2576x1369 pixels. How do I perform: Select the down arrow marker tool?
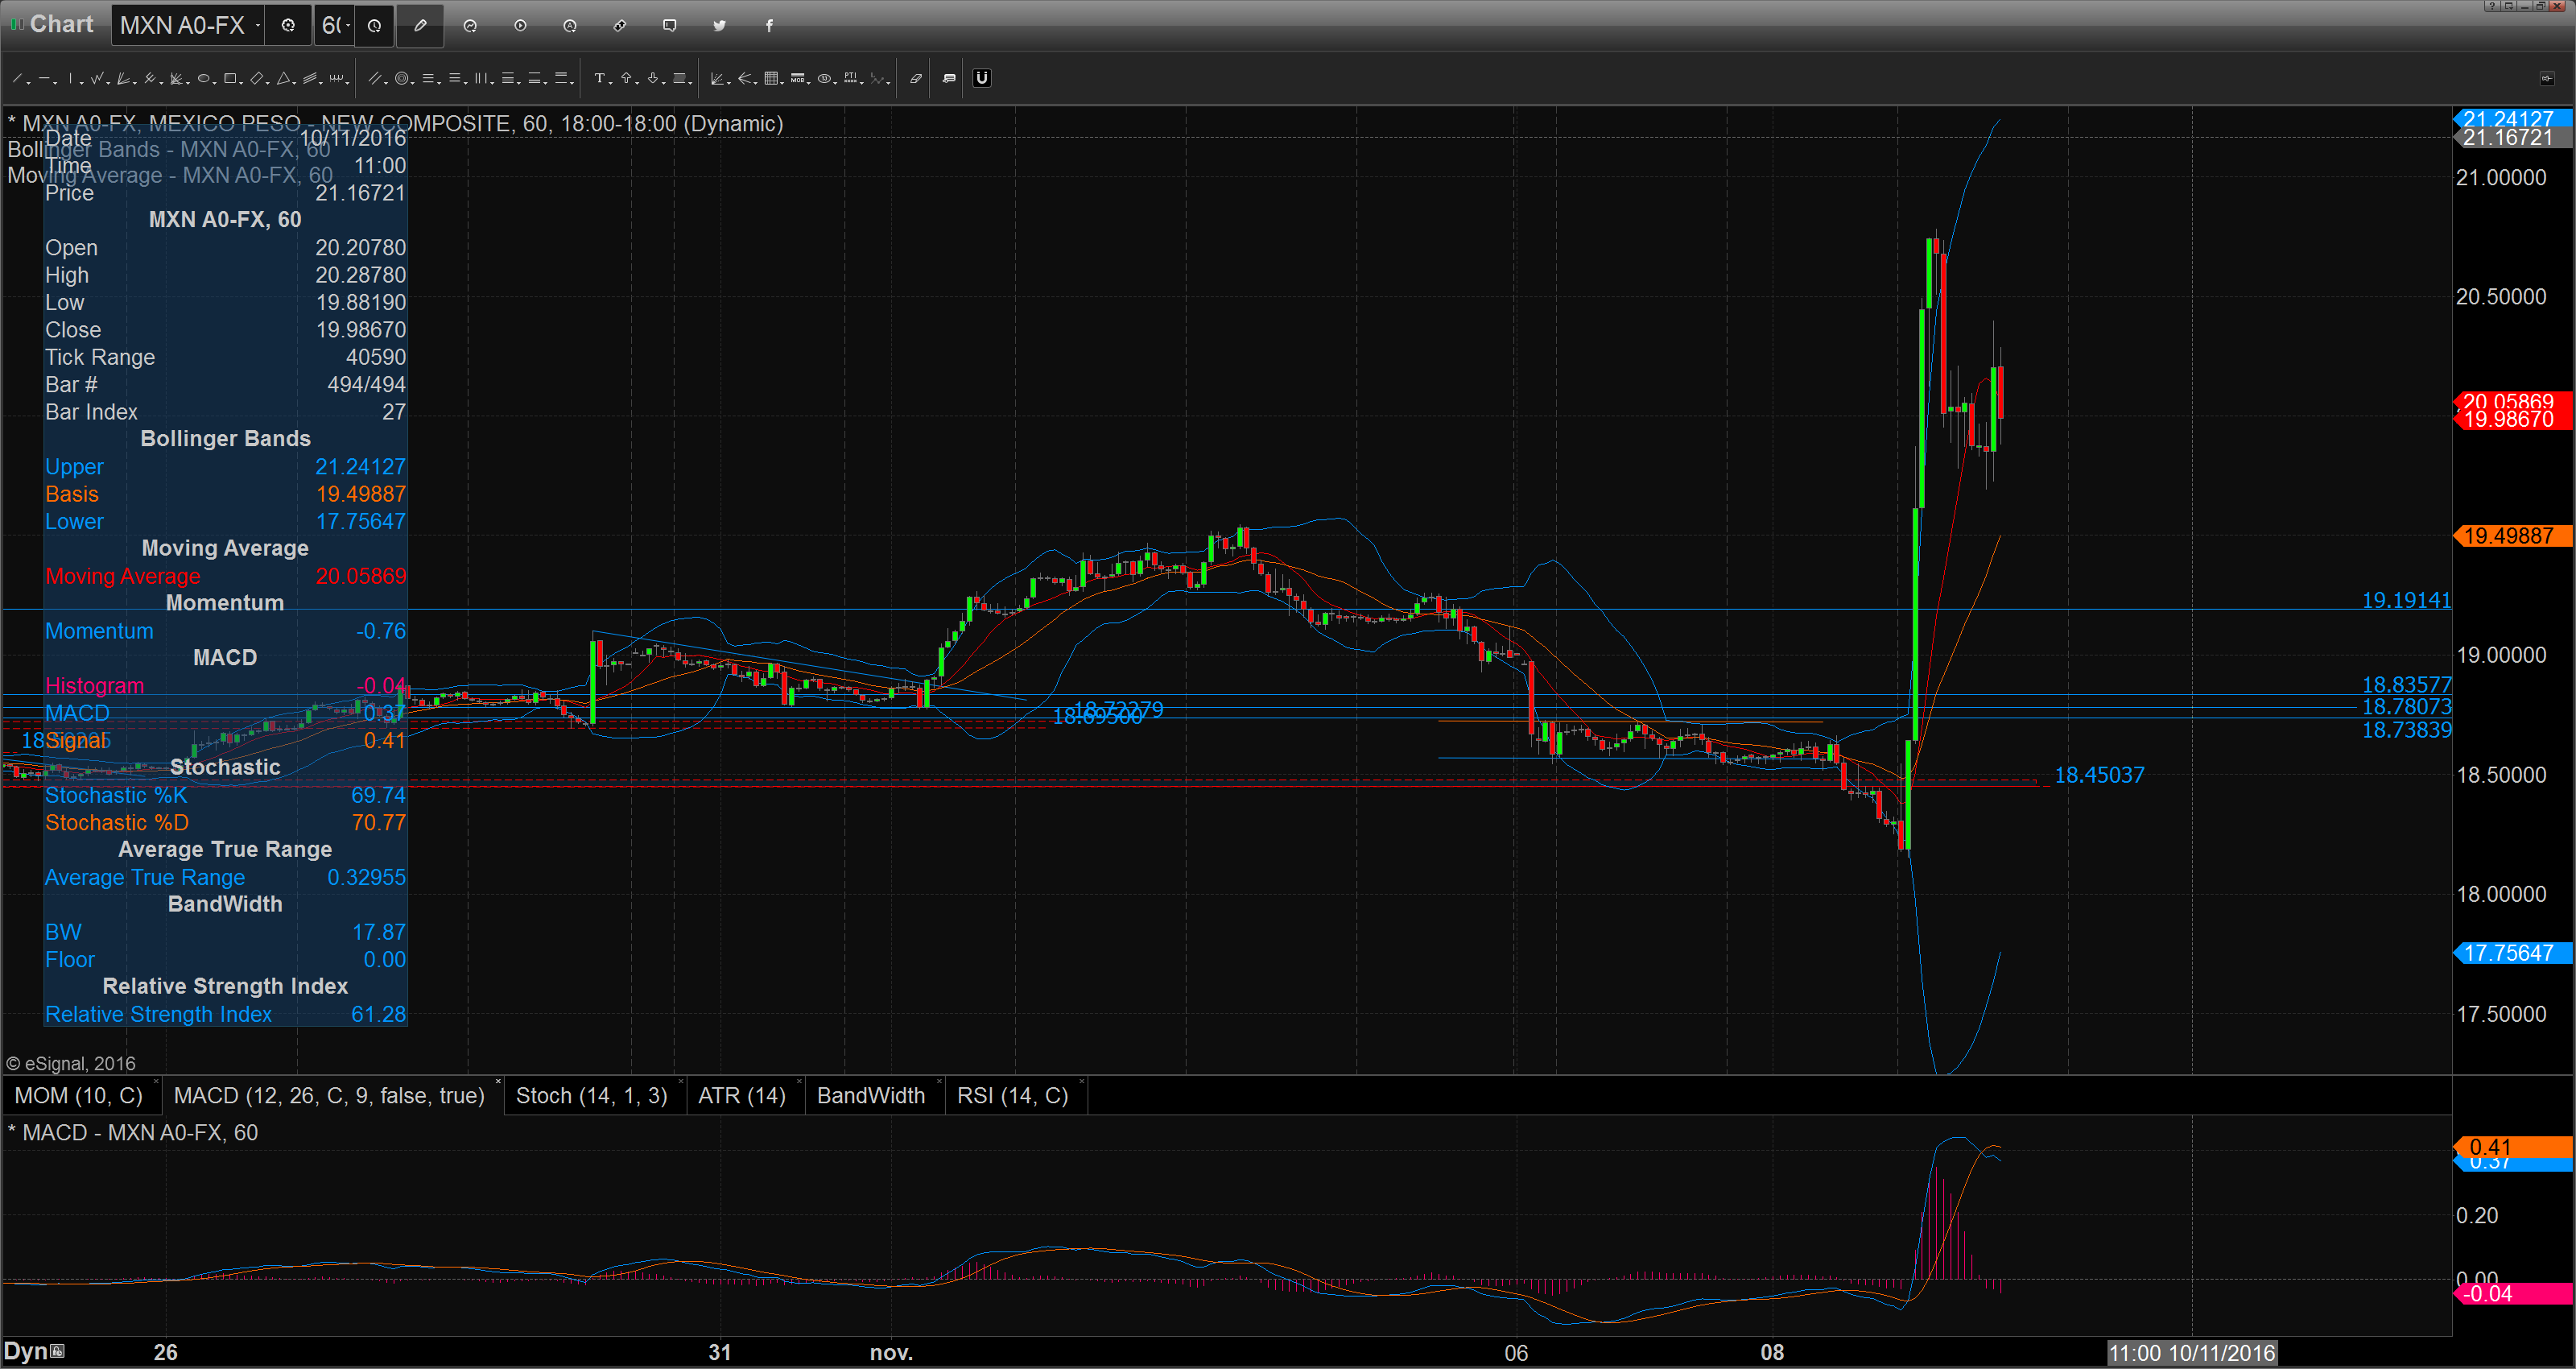(653, 78)
